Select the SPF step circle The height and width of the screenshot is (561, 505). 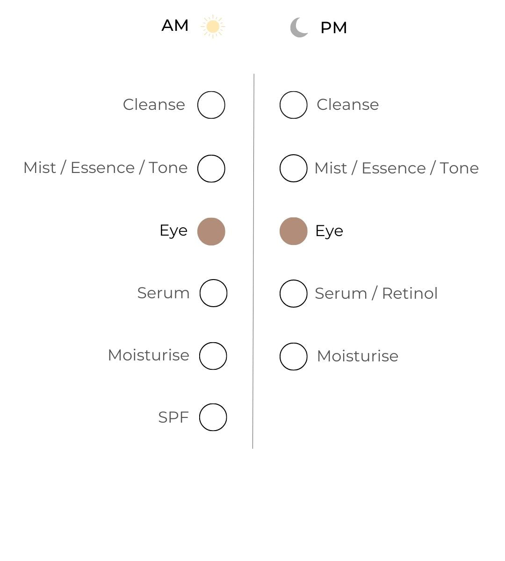[213, 417]
